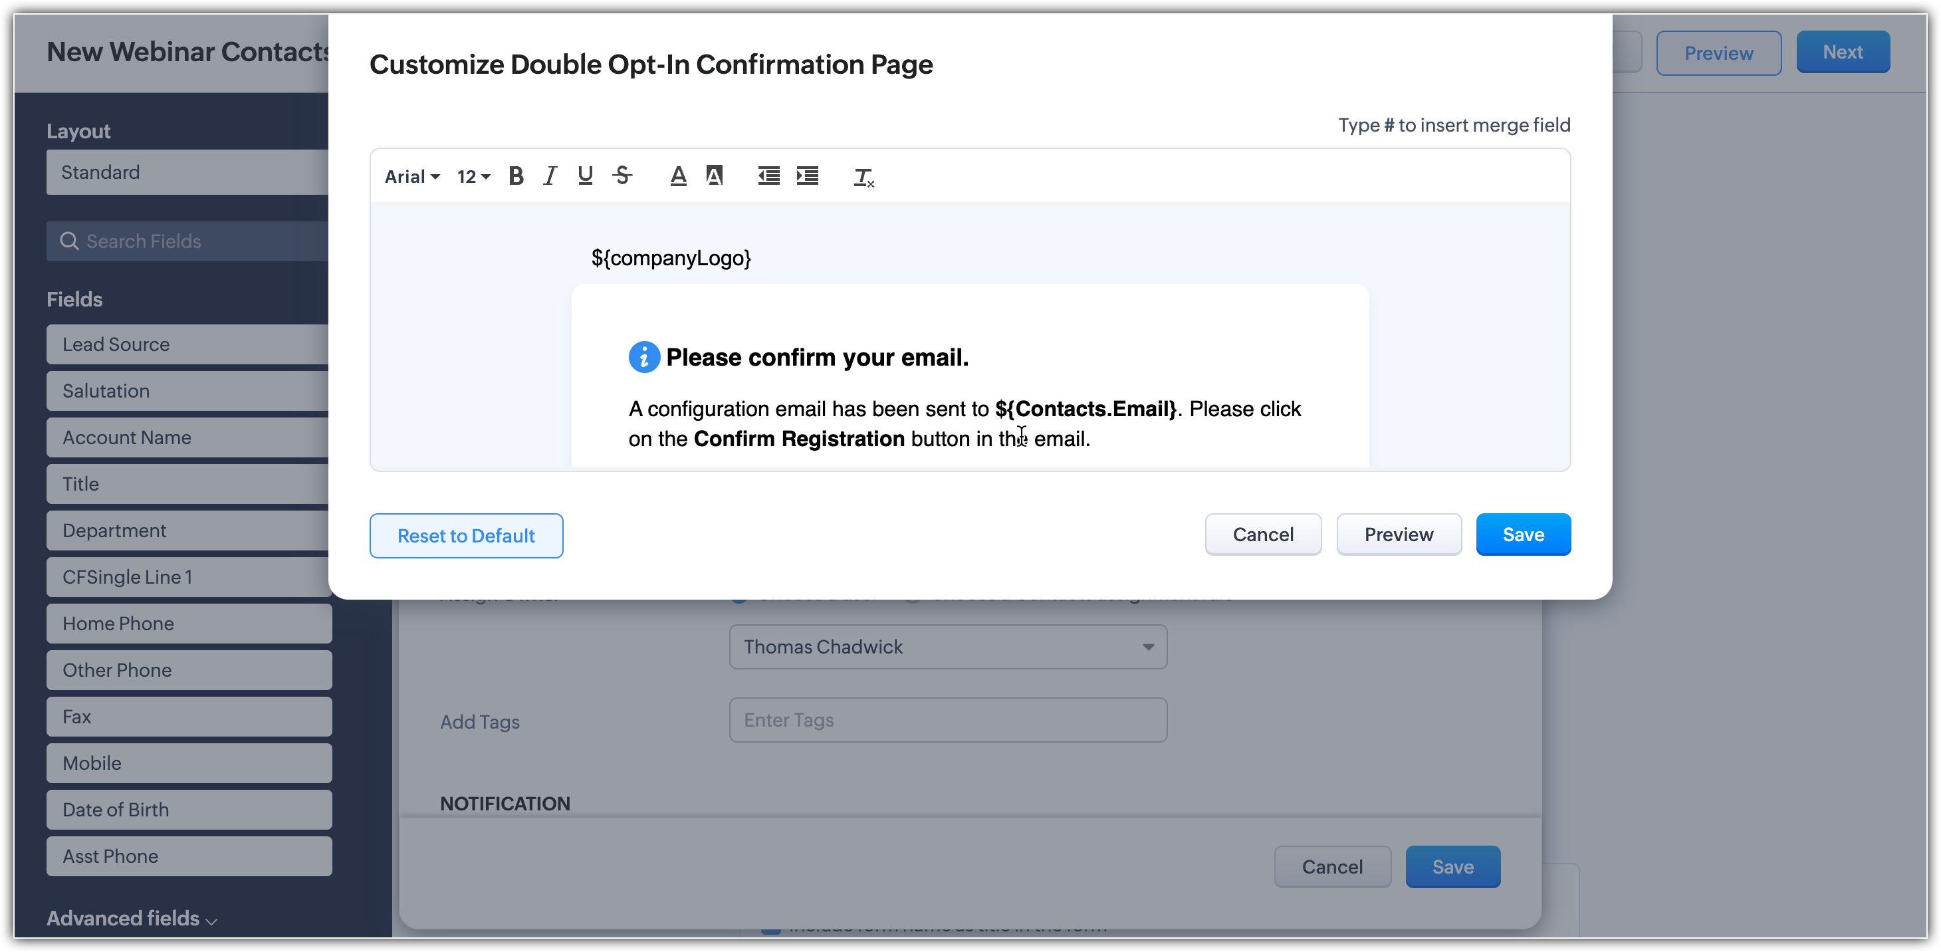Toggle bold formatting in editor toolbar
1941x952 pixels.
516,176
